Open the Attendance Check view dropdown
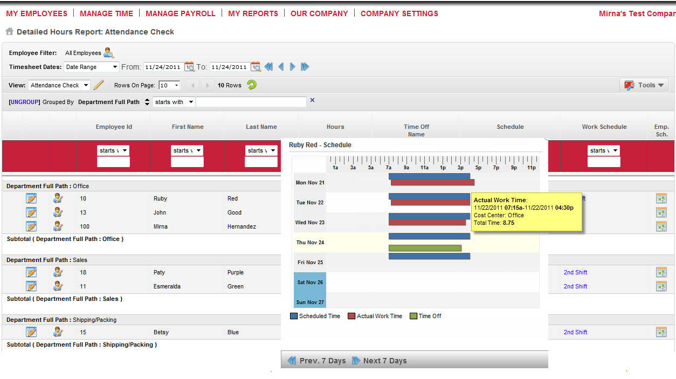 (x=59, y=85)
